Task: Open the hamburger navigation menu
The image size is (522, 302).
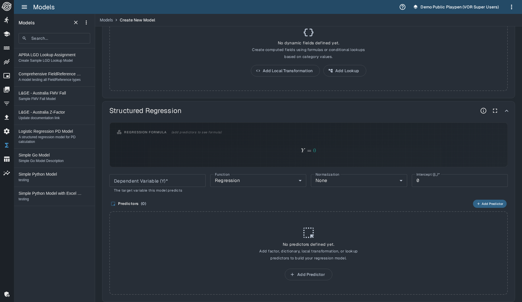Action: [x=24, y=7]
